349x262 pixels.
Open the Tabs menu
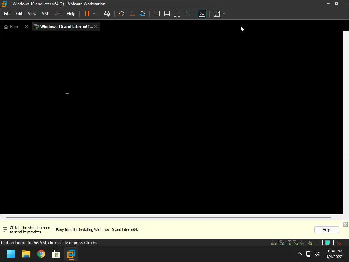point(57,14)
